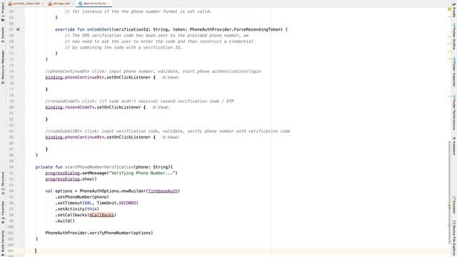
Task: Click binding.resendCodeTv.setOnClickListener text
Action: pyautogui.click(x=93, y=107)
